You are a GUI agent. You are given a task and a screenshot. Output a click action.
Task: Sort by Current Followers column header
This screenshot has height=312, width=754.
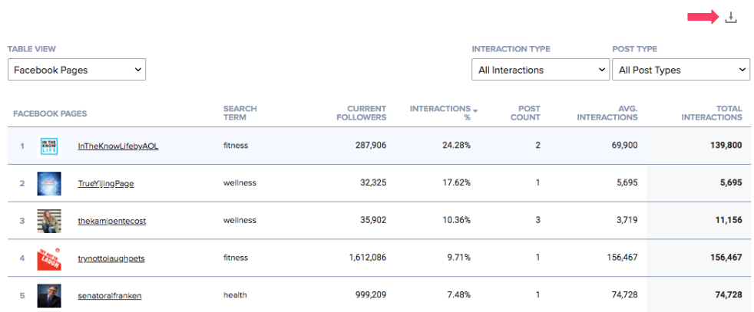(362, 113)
